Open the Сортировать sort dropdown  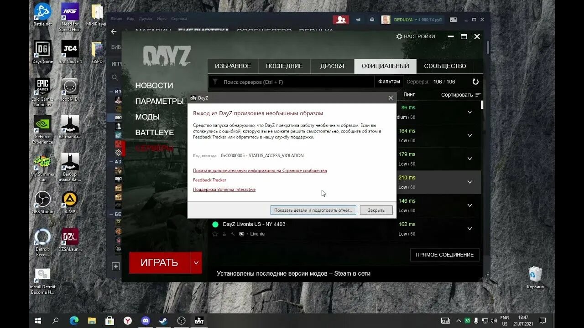click(461, 95)
